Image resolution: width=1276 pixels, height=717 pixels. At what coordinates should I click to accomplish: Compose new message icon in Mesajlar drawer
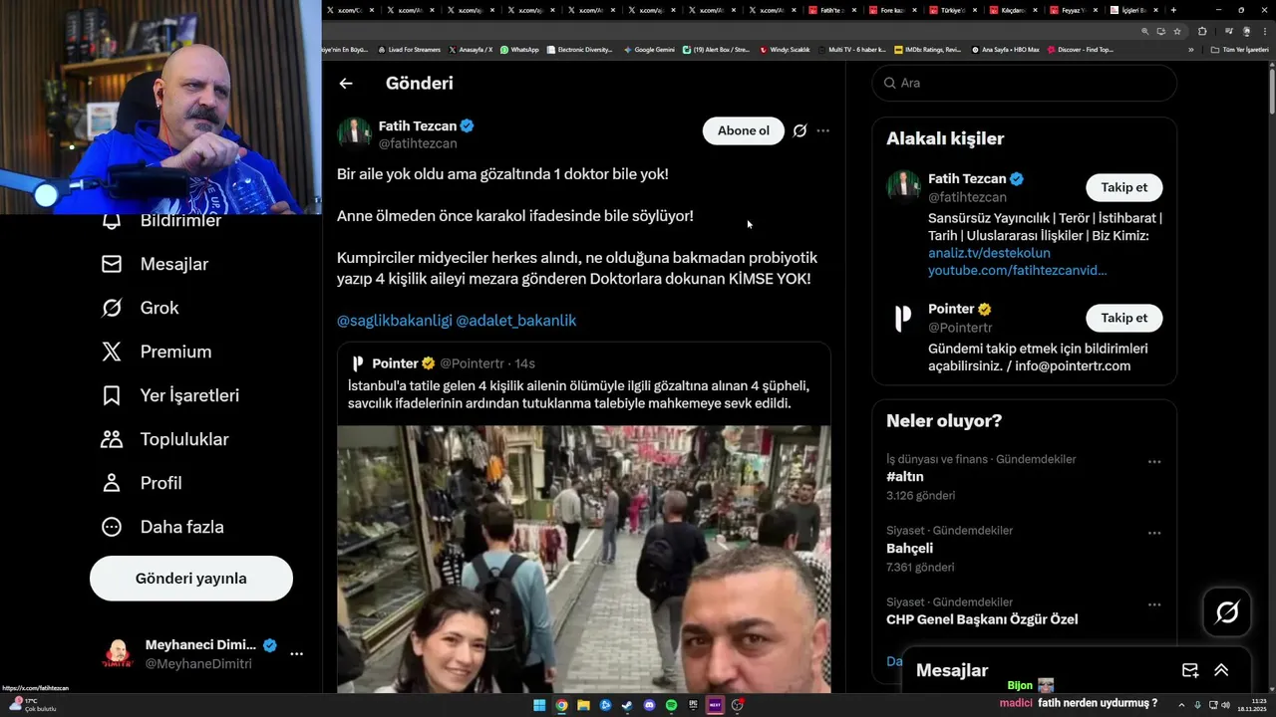(x=1189, y=670)
